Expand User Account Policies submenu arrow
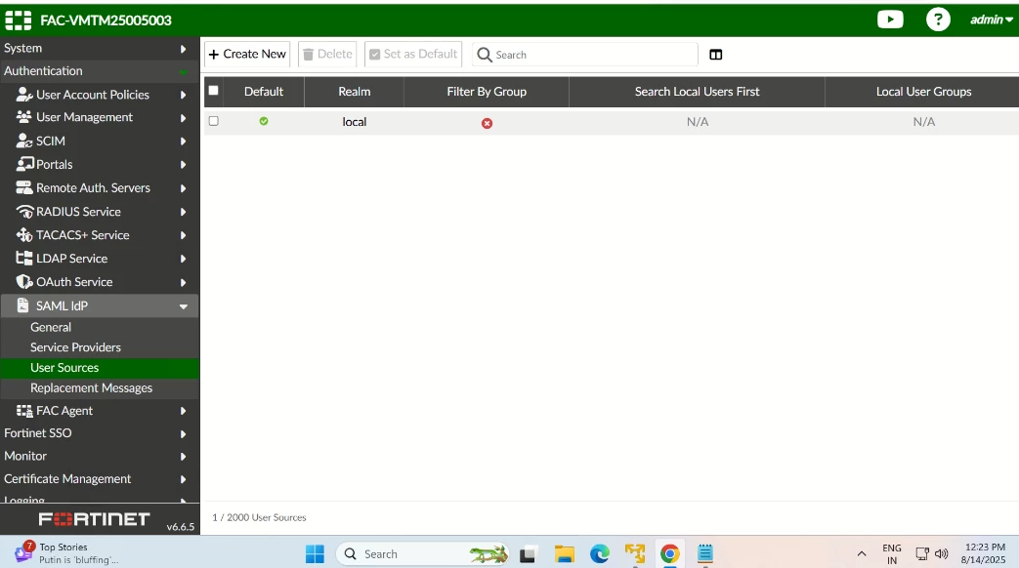The height and width of the screenshot is (568, 1019). pyautogui.click(x=184, y=95)
